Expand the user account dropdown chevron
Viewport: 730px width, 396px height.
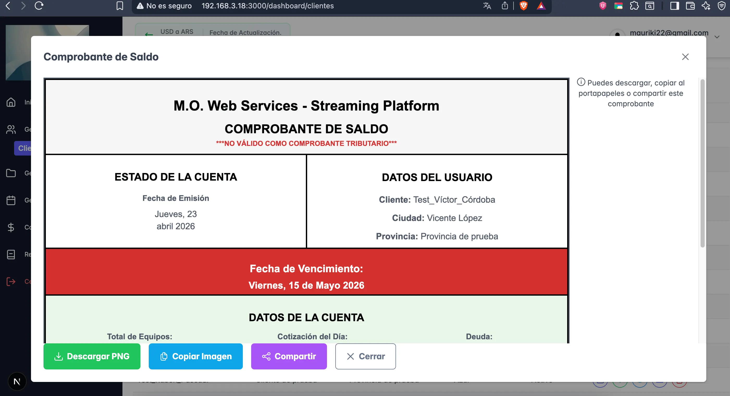coord(717,37)
